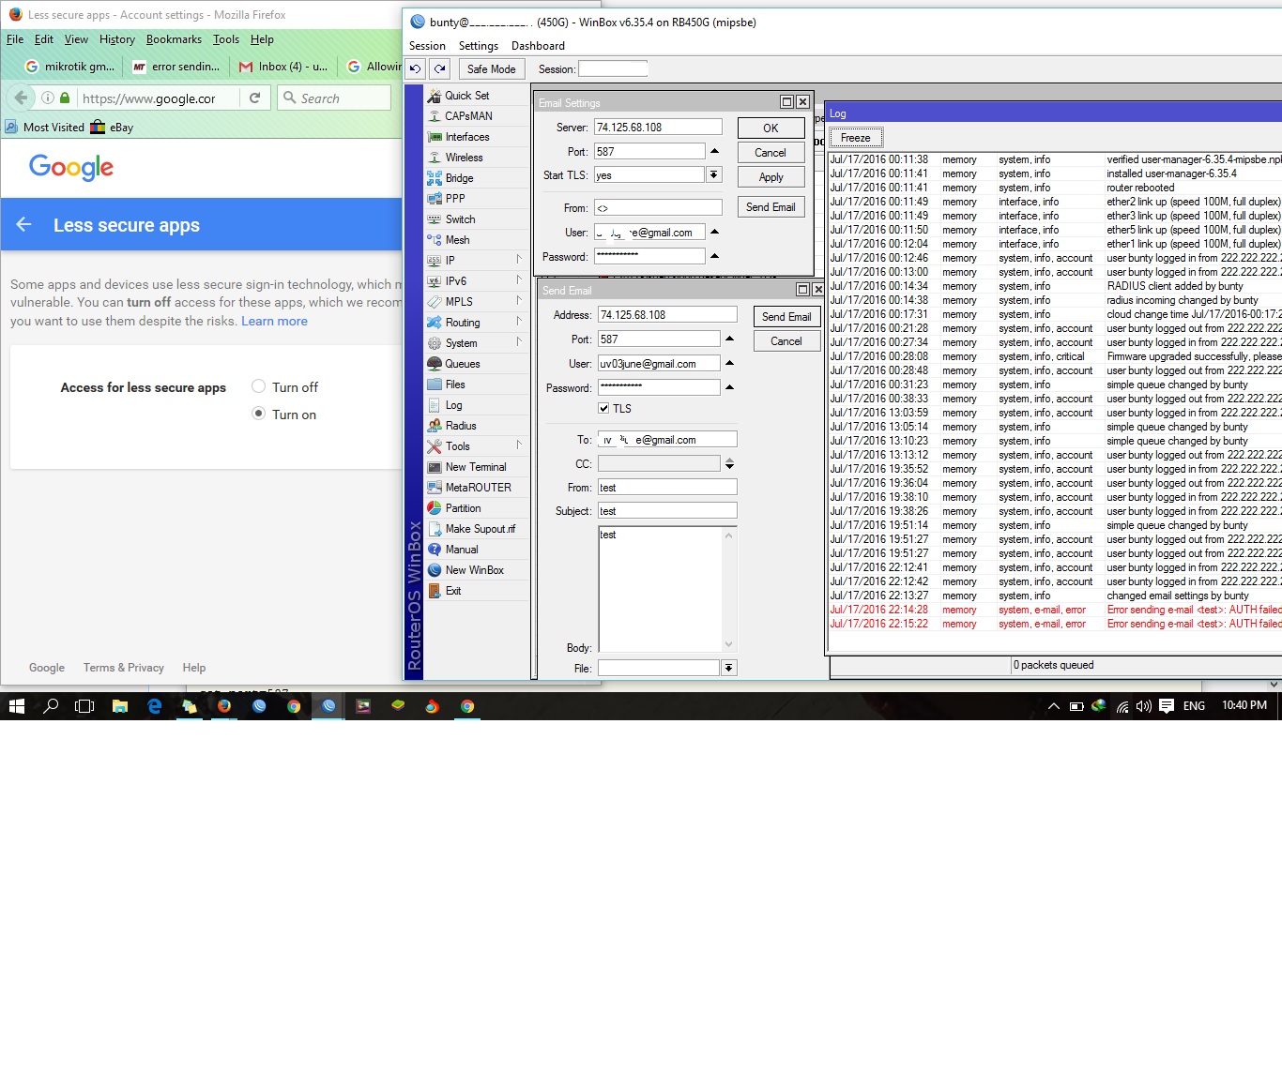Open Log from WinBox sidebar
Screen dimensions: 1282x1086
point(453,405)
